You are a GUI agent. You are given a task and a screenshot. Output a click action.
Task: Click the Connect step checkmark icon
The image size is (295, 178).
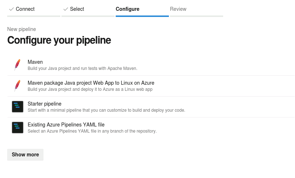point(11,9)
